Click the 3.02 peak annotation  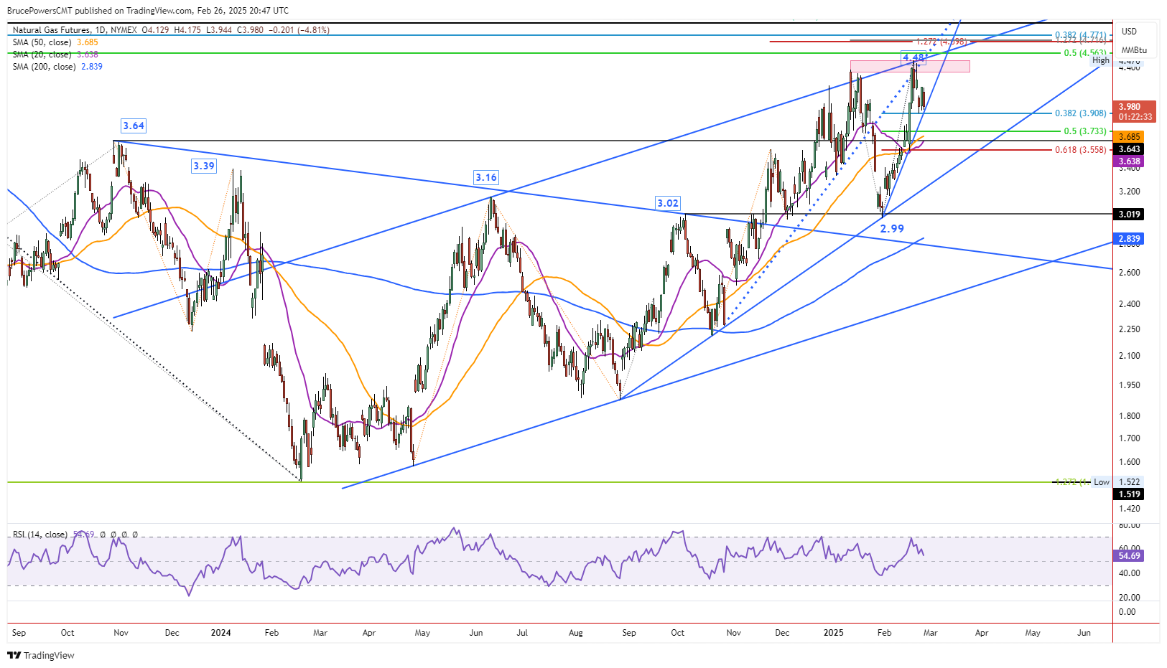tap(668, 203)
